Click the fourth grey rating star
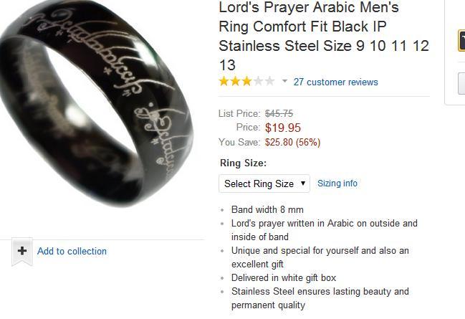The image size is (465, 319). 258,81
